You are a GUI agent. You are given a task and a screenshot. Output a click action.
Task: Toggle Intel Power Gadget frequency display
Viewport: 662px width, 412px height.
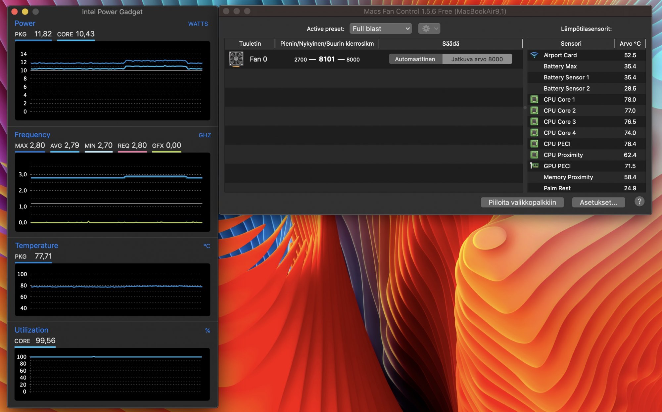pyautogui.click(x=32, y=135)
